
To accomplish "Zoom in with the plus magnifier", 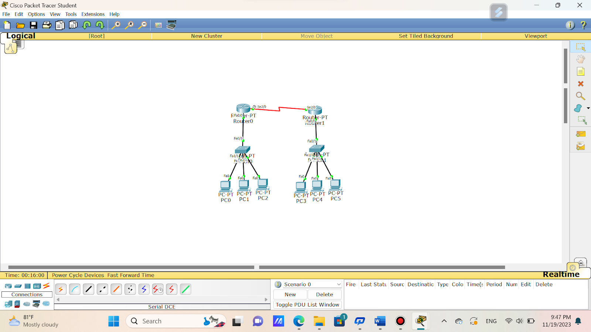I will [x=116, y=25].
